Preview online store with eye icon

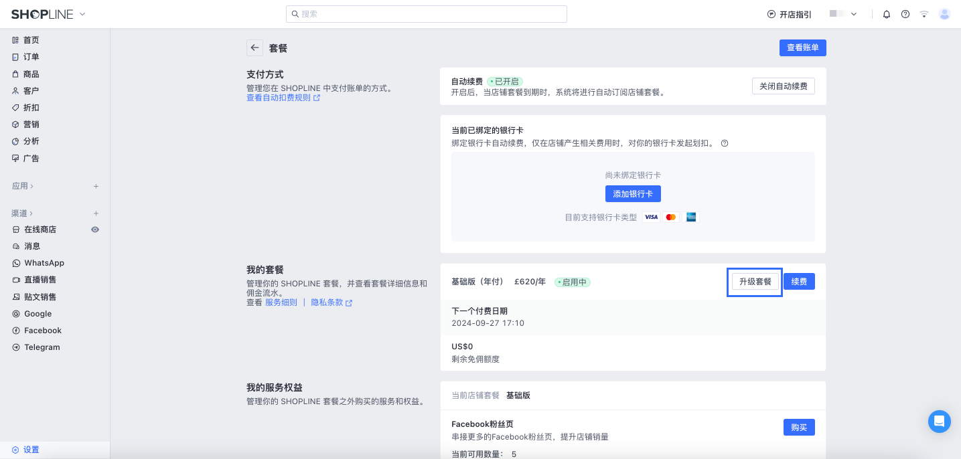(95, 230)
